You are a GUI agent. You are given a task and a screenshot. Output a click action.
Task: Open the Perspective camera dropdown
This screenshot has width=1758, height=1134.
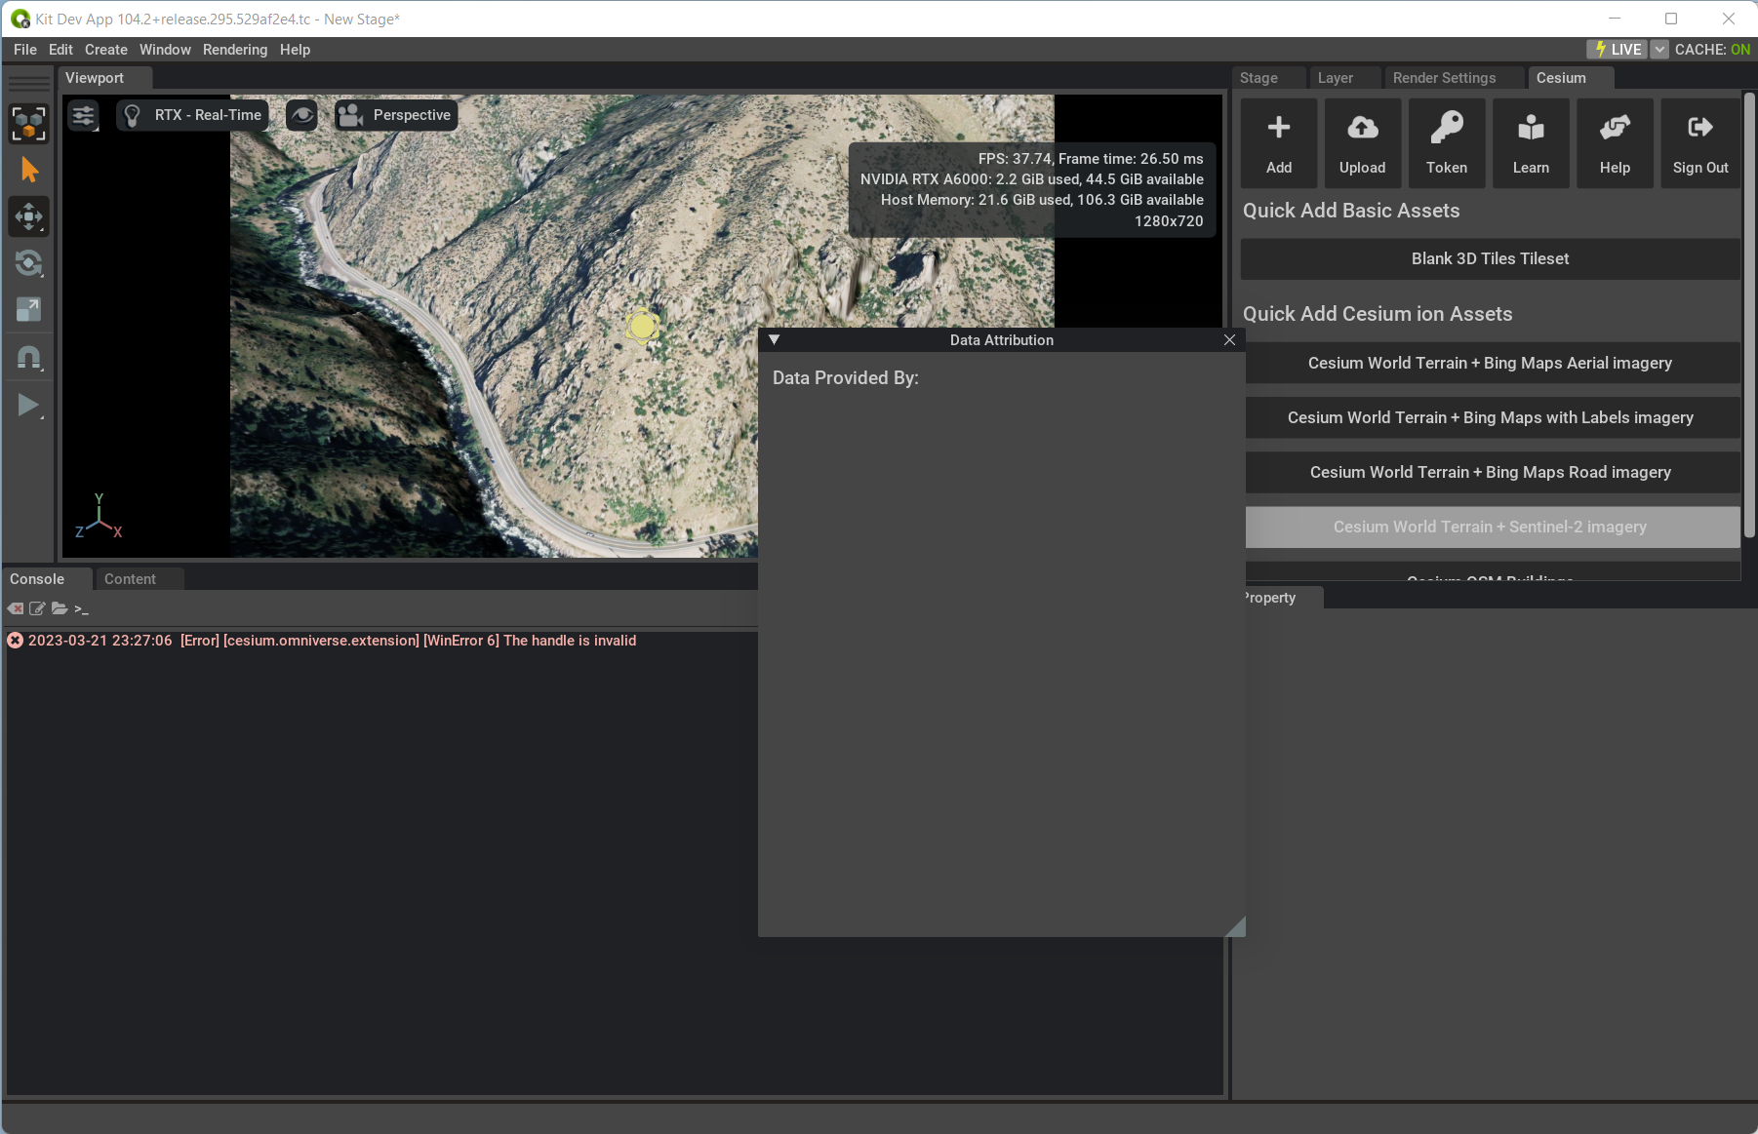click(396, 115)
